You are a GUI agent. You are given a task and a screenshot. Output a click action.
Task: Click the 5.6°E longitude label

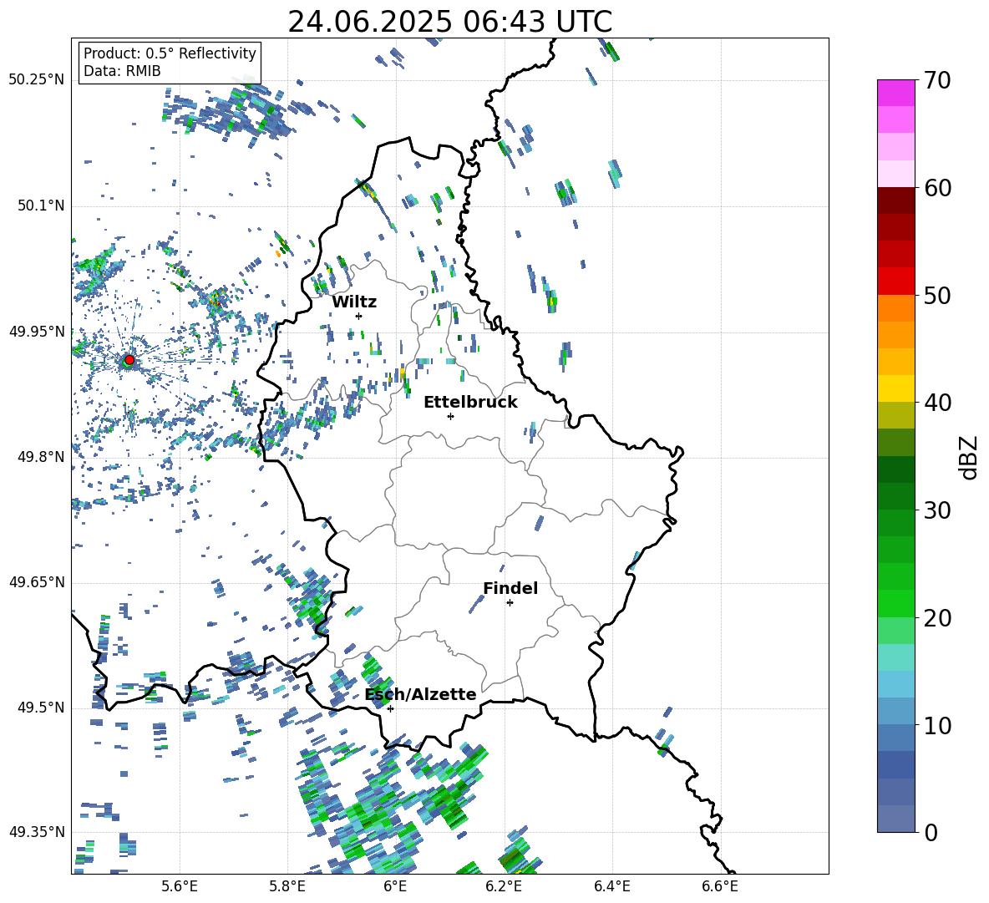click(x=180, y=886)
